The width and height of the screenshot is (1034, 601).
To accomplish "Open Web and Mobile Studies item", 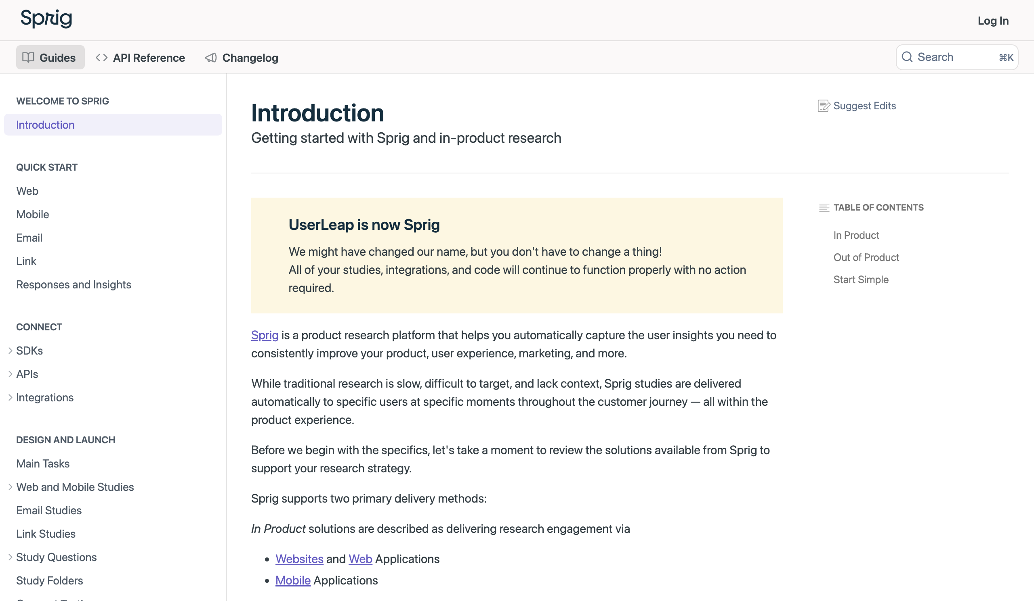I will click(x=75, y=487).
